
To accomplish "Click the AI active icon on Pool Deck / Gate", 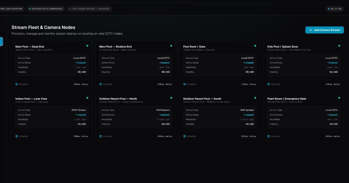I will [184, 84].
